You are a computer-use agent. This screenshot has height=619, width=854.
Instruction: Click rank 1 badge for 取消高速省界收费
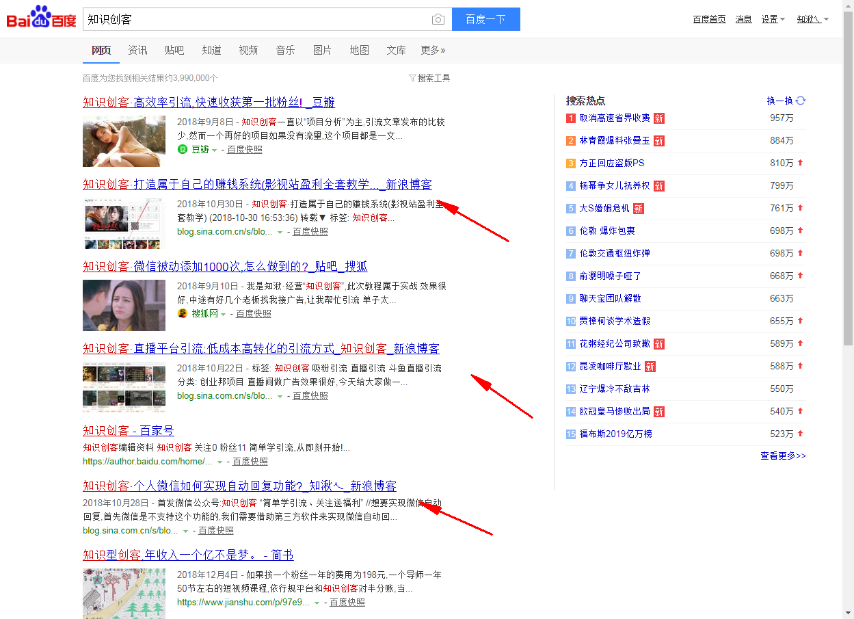tap(571, 118)
